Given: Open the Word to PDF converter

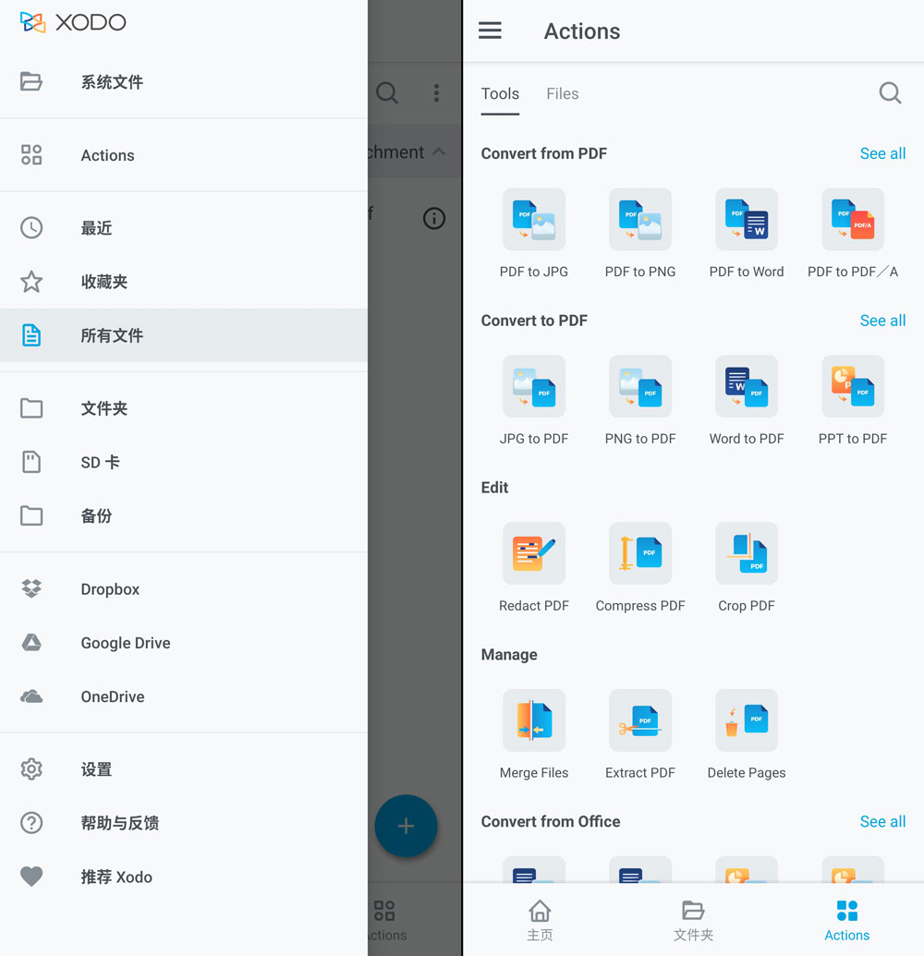Looking at the screenshot, I should [x=746, y=401].
